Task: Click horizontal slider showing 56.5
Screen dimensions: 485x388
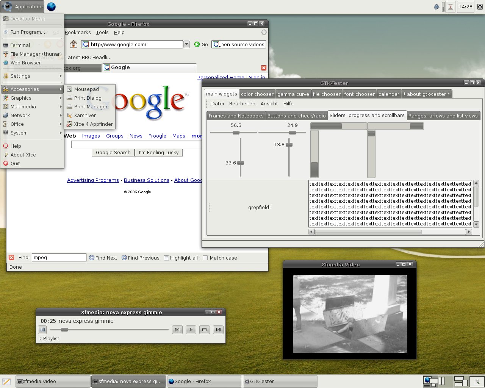Action: [x=233, y=133]
